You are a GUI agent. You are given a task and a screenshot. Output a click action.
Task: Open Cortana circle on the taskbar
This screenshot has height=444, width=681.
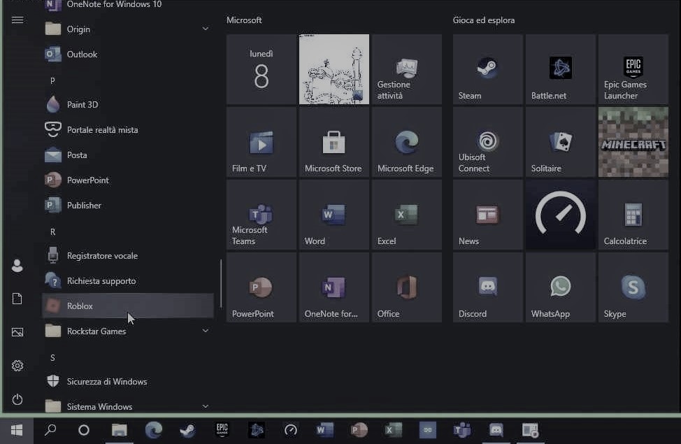[x=84, y=431]
